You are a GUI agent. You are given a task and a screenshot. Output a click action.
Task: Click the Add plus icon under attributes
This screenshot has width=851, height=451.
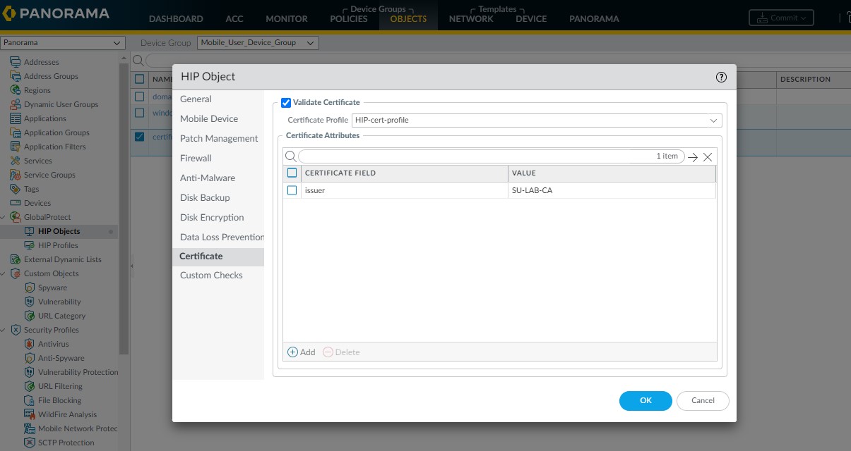[293, 352]
